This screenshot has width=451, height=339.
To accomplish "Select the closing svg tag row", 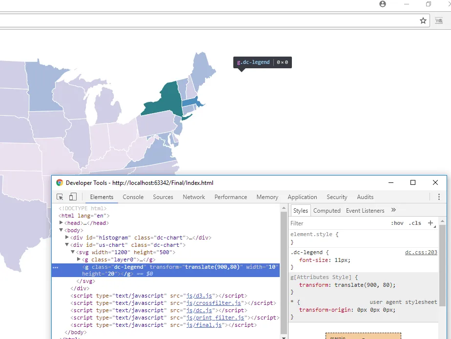I will tap(86, 281).
